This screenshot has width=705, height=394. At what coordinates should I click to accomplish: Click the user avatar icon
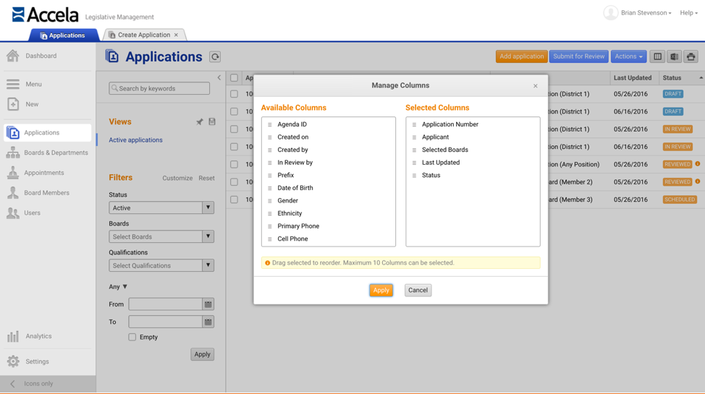[611, 12]
